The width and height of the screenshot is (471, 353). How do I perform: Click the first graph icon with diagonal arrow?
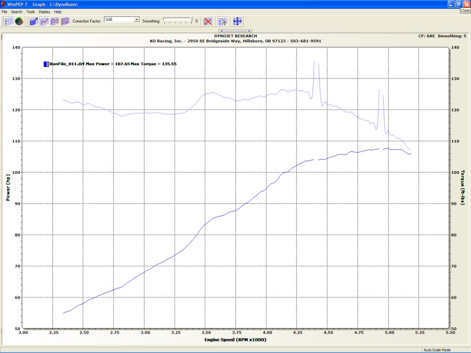(x=34, y=21)
